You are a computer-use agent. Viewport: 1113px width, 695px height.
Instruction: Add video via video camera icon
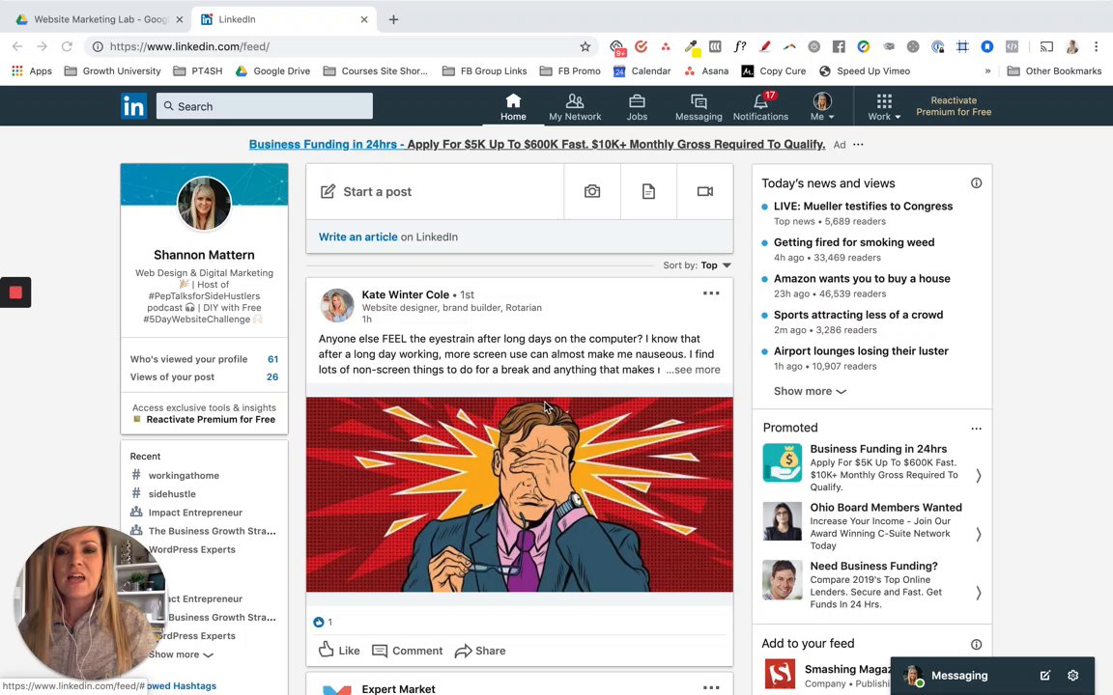705,191
